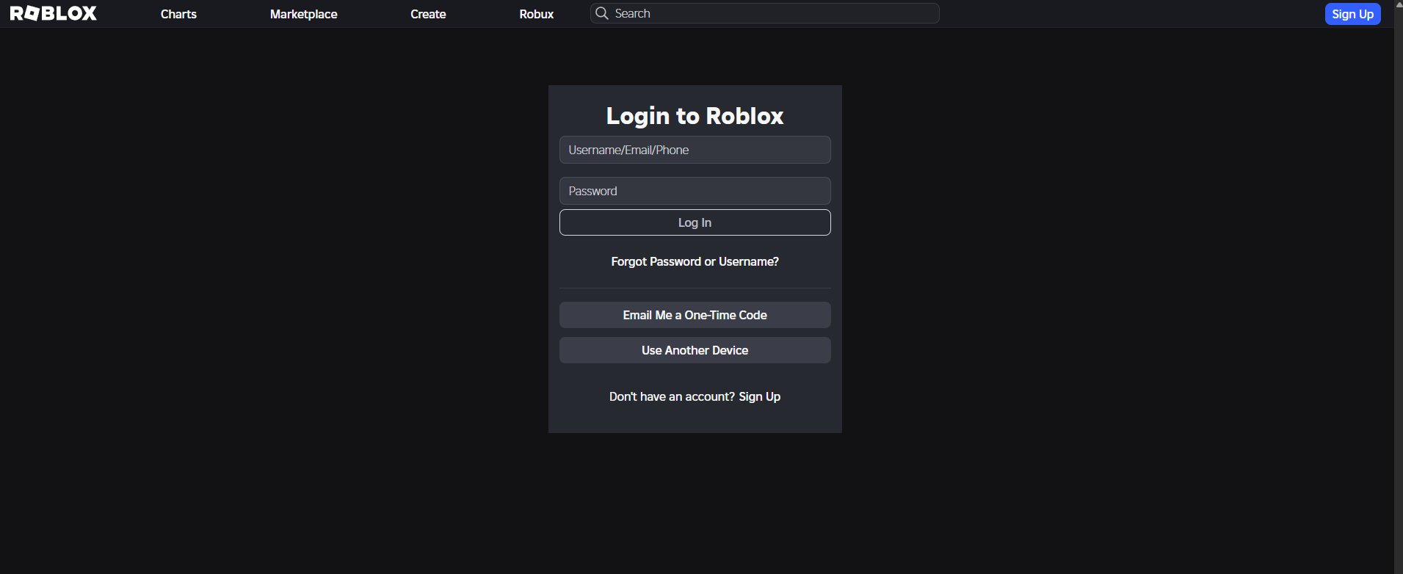Open the Charts menu item
1403x574 pixels.
click(178, 14)
